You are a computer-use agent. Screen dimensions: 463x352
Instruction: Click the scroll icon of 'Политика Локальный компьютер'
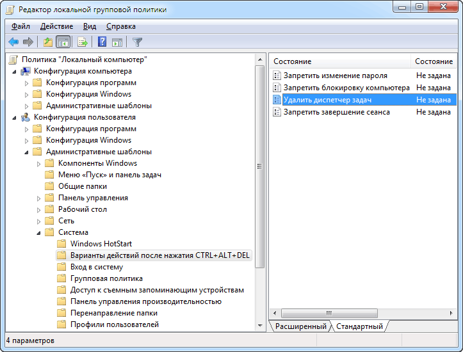[13, 60]
